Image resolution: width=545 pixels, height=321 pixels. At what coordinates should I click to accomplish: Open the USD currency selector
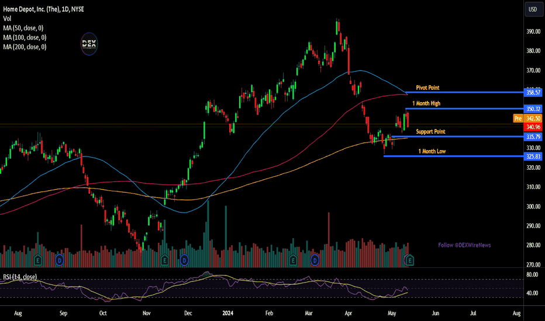pos(533,9)
